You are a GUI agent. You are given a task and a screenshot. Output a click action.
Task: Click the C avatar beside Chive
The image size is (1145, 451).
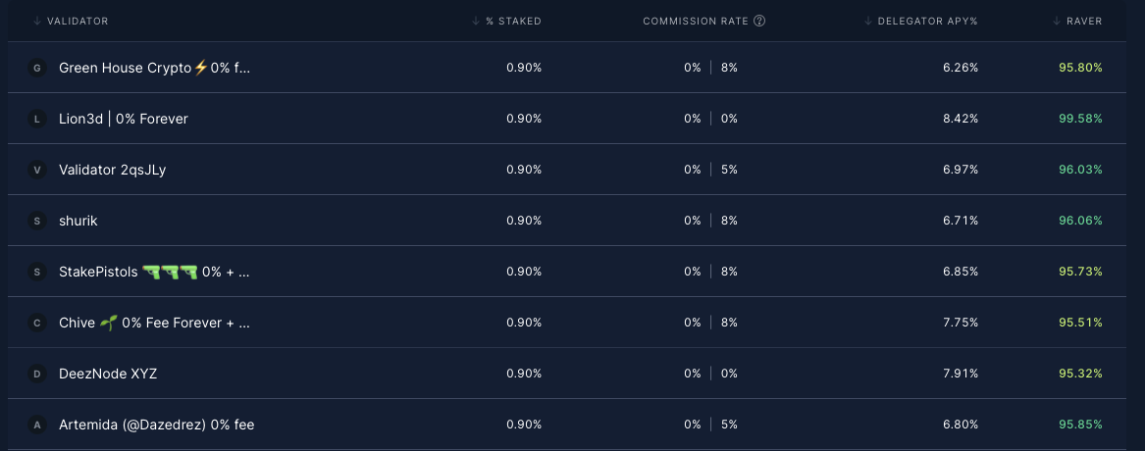[x=37, y=323]
